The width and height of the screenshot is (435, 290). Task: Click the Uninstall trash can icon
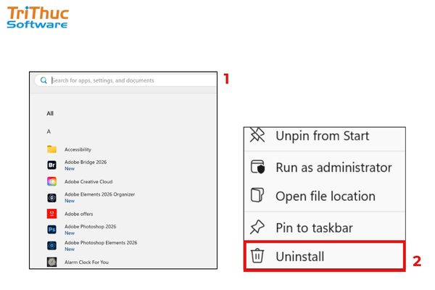[x=257, y=256]
